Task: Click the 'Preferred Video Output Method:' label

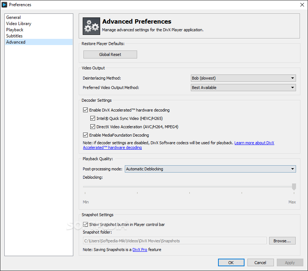Action: tap(111, 88)
